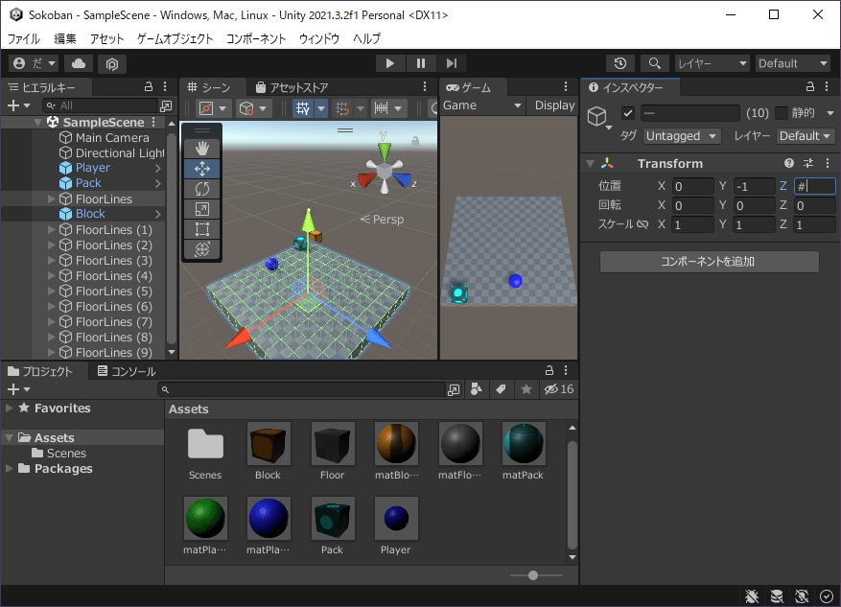This screenshot has width=841, height=607.
Task: Open the Game view mode dropdown
Action: (x=482, y=105)
